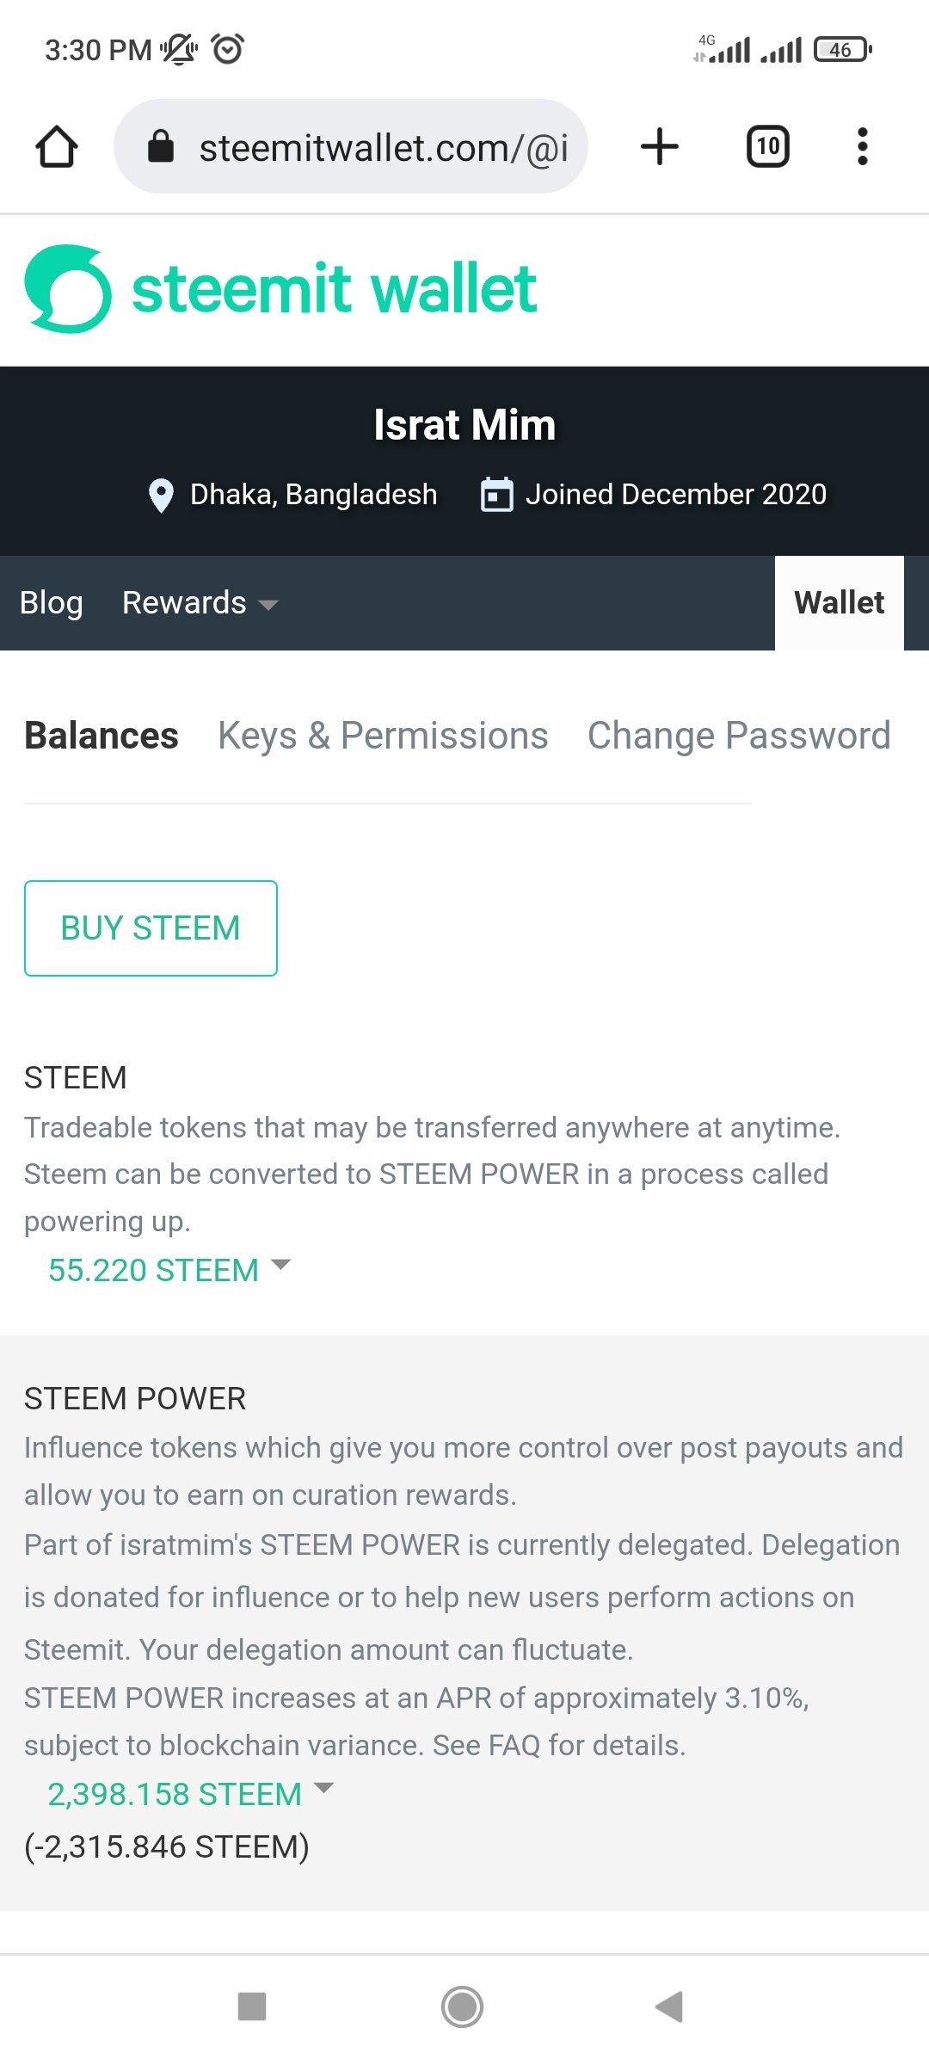The height and width of the screenshot is (2065, 929).
Task: Click the BUY STEEM button
Action: [151, 928]
